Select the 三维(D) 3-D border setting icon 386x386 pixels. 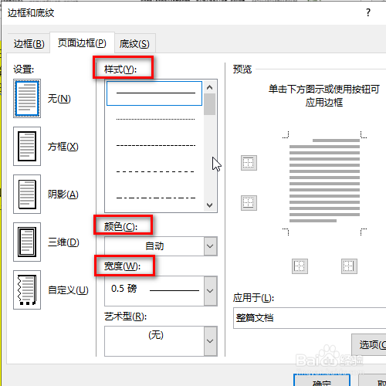pyautogui.click(x=27, y=242)
